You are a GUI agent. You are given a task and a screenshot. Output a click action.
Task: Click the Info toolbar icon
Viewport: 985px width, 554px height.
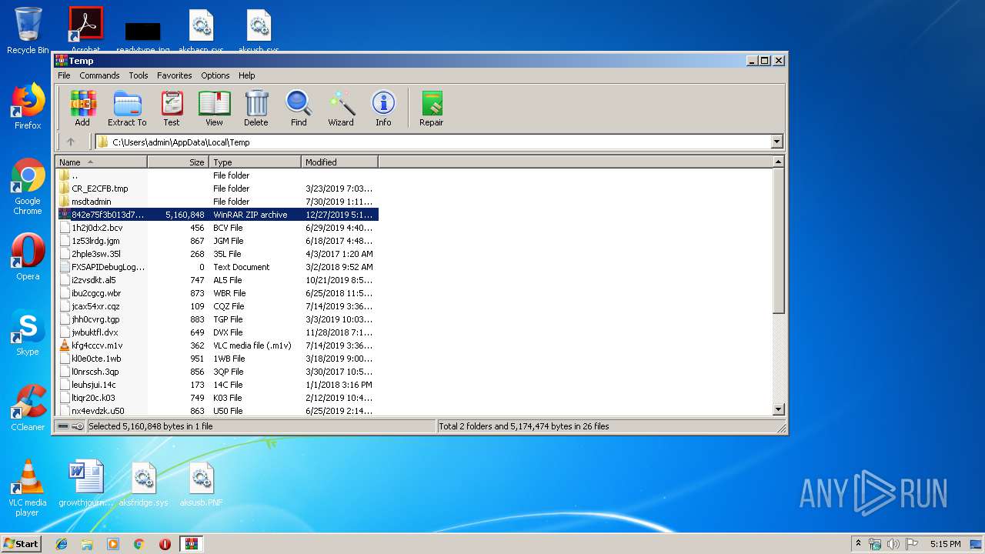coord(383,108)
